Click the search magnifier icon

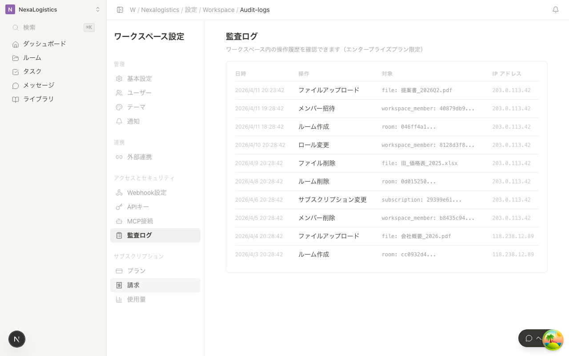(x=16, y=28)
